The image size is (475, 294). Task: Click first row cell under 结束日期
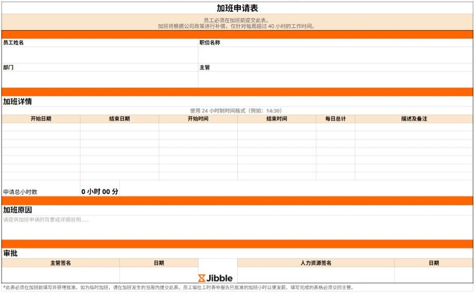[119, 127]
